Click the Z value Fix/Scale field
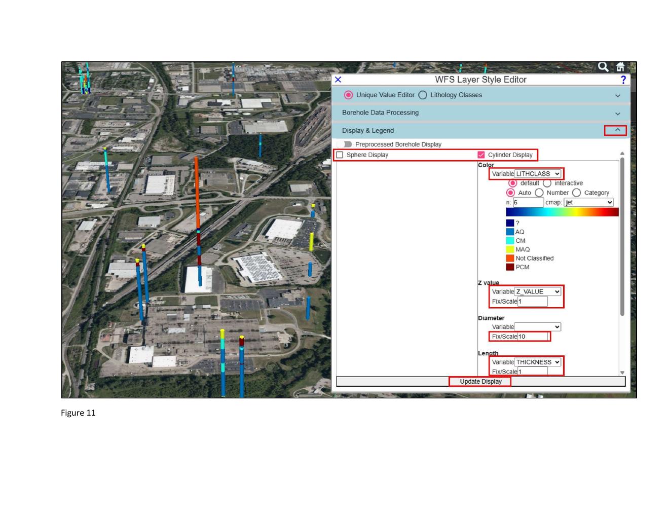 pos(533,302)
